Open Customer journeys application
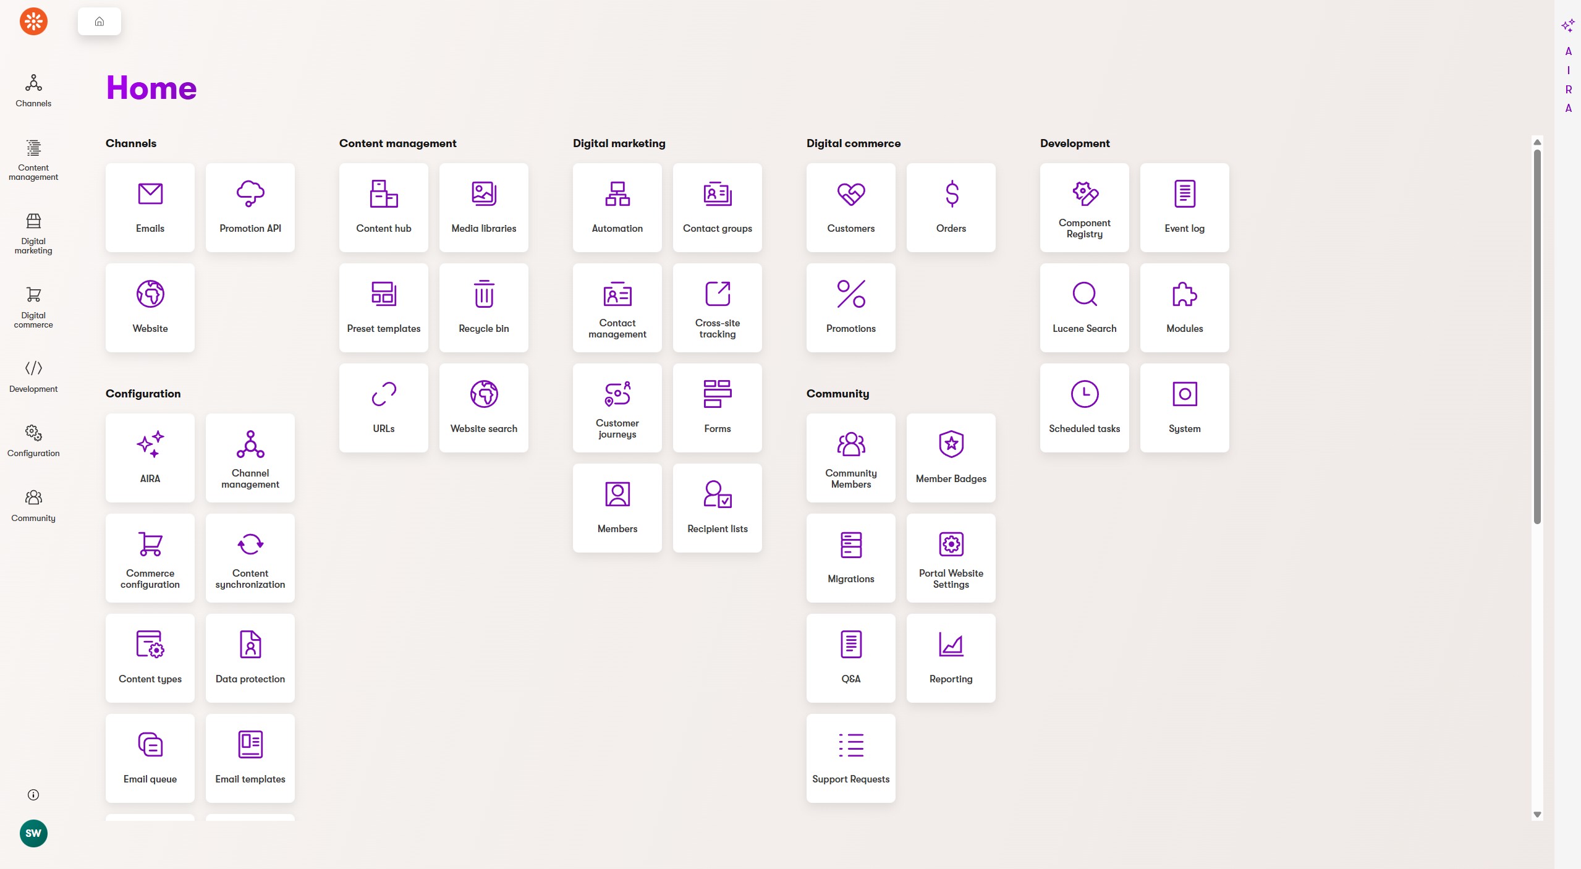The height and width of the screenshot is (869, 1581). [x=617, y=407]
